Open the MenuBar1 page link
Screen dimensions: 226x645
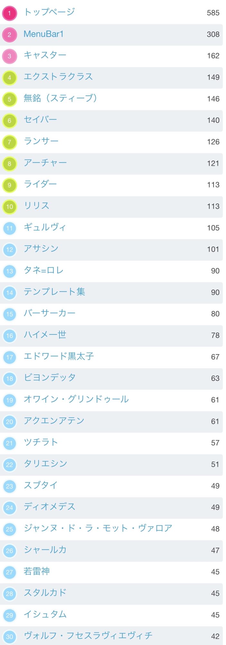click(43, 34)
